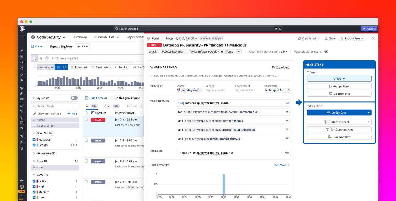Open the Code Security dropdown chevron
The height and width of the screenshot is (201, 396).
64,37
